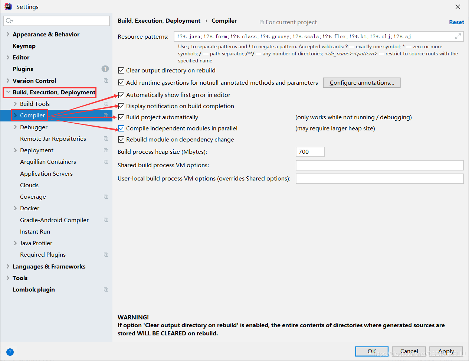Click the project-level icon beside Version Control
The height and width of the screenshot is (361, 469).
106,81
